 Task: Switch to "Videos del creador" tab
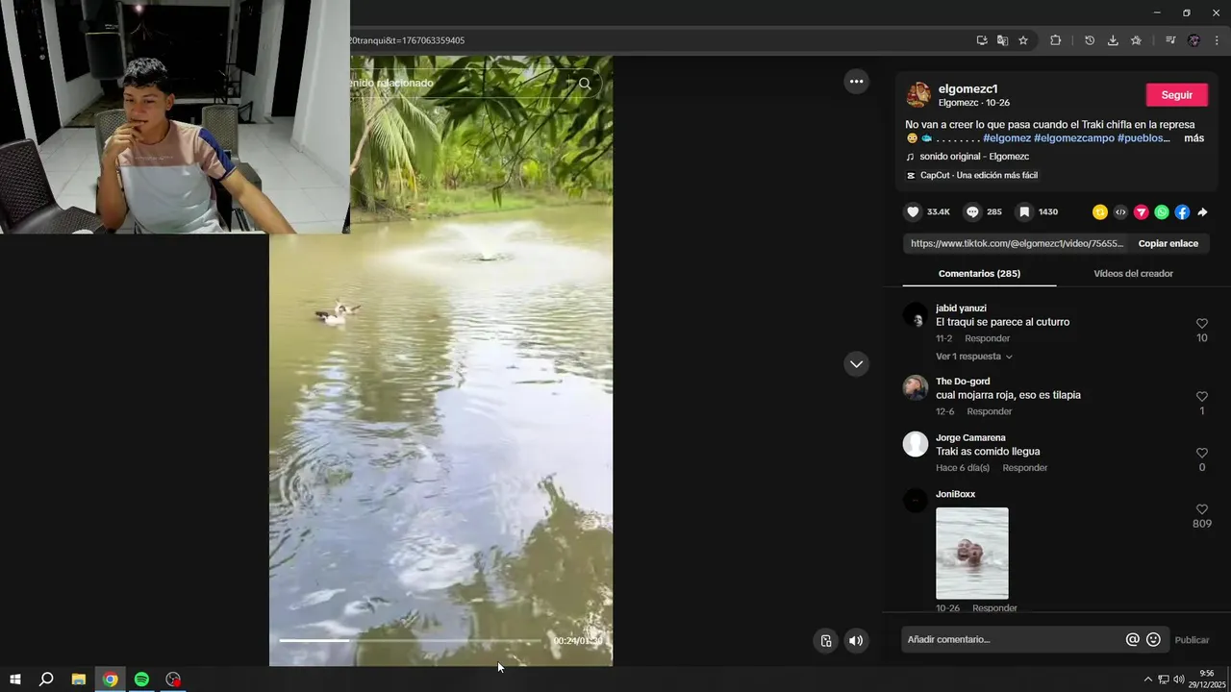click(1133, 274)
